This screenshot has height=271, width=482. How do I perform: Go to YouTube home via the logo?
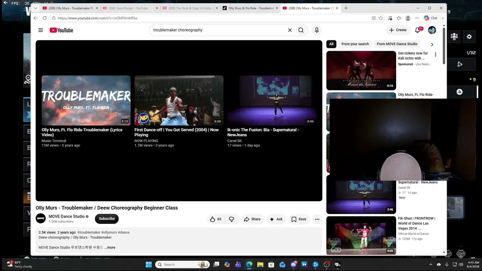pos(61,30)
